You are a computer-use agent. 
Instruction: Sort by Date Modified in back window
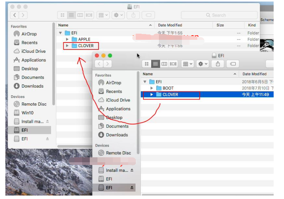tap(183, 25)
